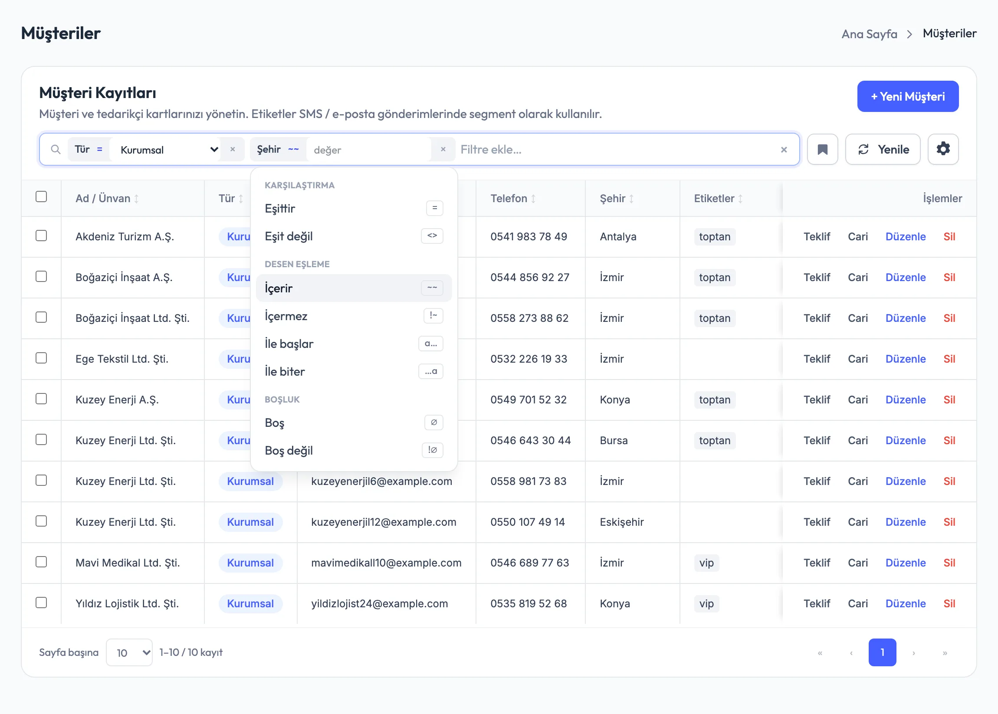The height and width of the screenshot is (714, 998).
Task: Open the Ana Sayfa breadcrumb link
Action: pyautogui.click(x=869, y=34)
